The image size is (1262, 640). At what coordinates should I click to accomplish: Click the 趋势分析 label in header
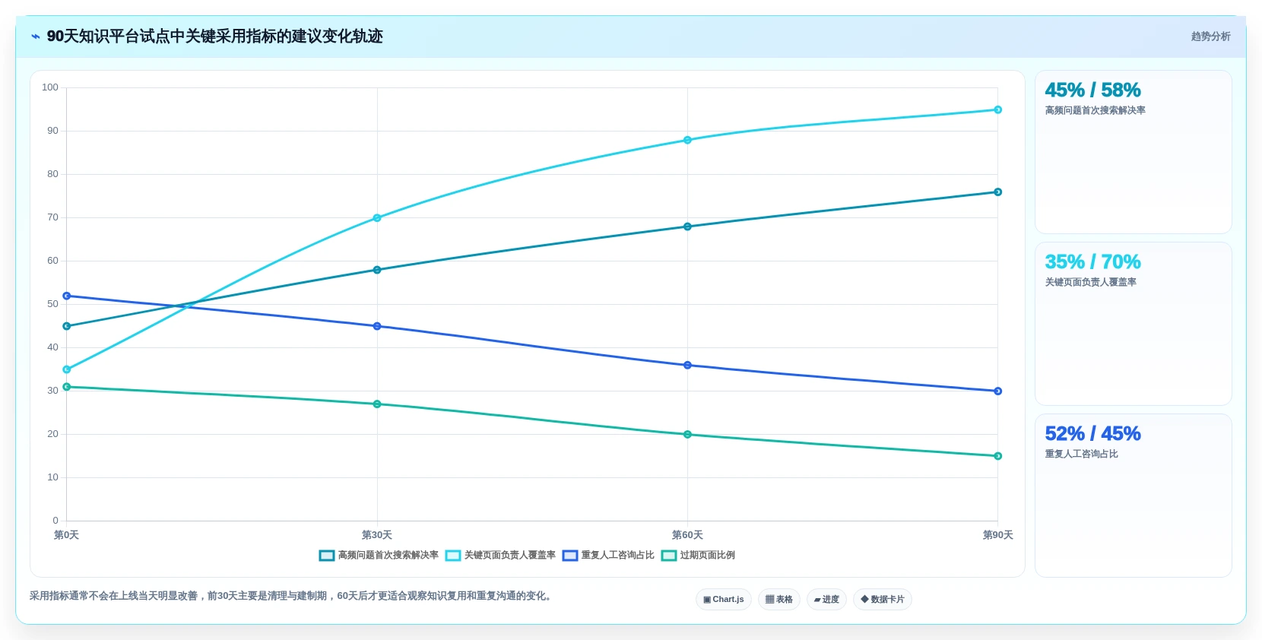click(1211, 36)
